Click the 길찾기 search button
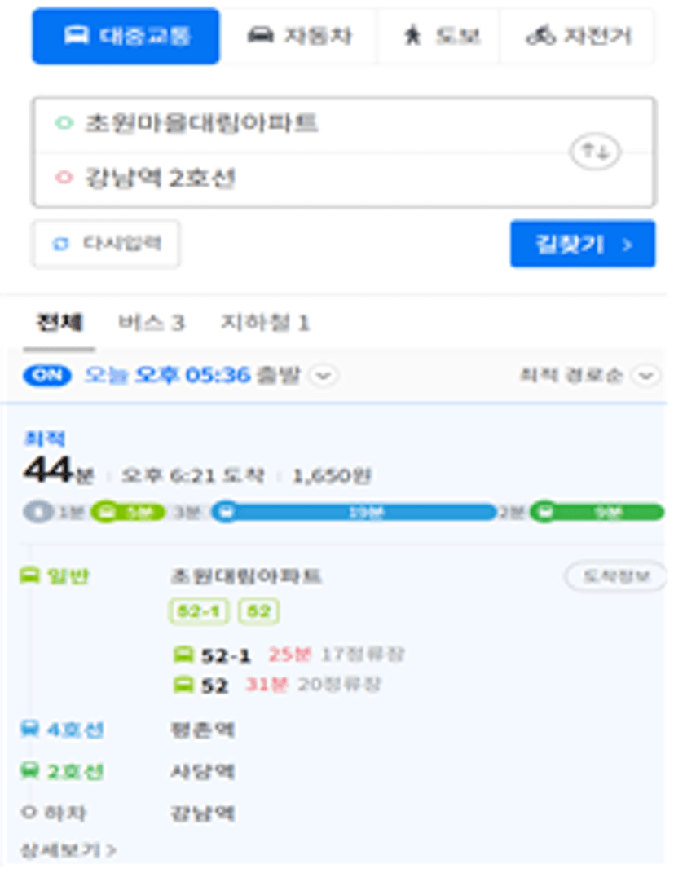The height and width of the screenshot is (873, 674). [x=583, y=244]
